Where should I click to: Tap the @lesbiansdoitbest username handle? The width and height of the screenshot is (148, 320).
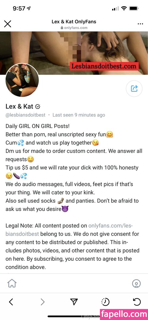coord(26,115)
